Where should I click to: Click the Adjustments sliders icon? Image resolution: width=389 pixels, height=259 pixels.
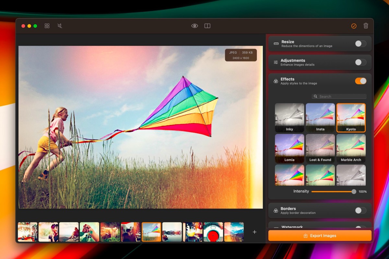coord(276,62)
